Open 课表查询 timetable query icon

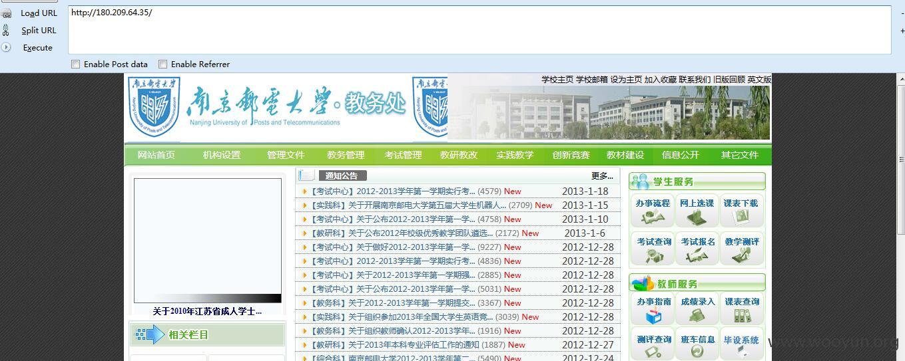(741, 309)
